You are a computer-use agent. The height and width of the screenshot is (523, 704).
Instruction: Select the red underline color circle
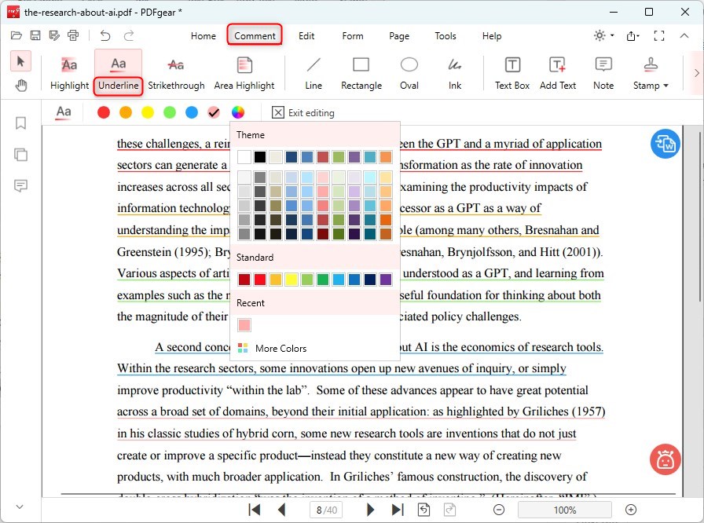104,112
